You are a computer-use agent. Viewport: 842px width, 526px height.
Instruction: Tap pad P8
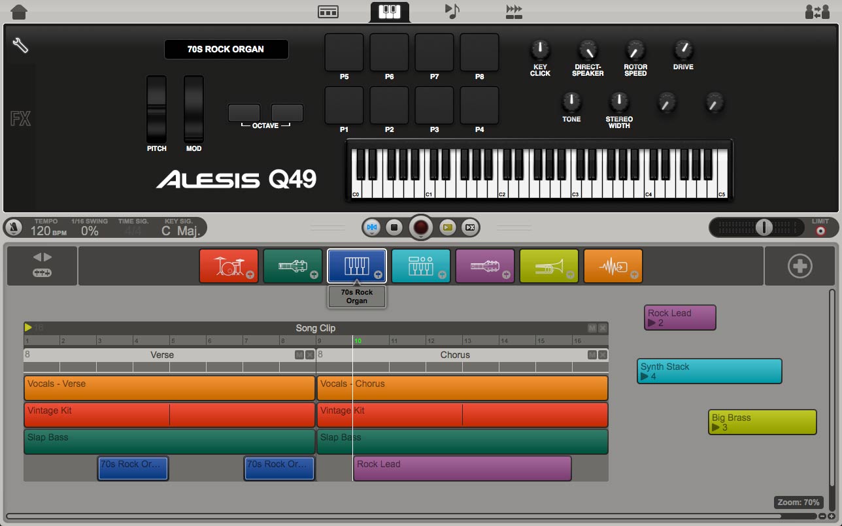[x=479, y=52]
